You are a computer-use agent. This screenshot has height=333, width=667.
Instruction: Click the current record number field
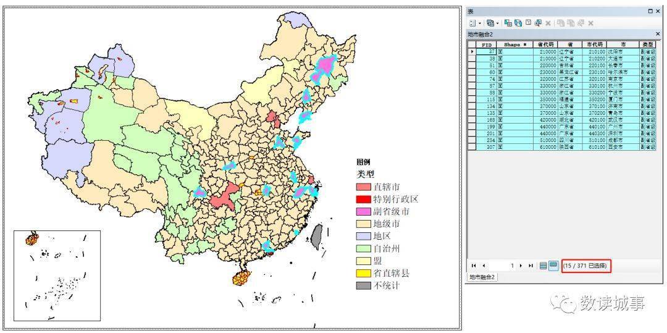[x=503, y=266]
